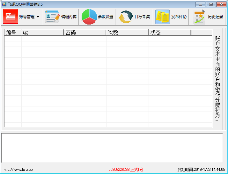
Task: Sort by the 次数 column header
Action: click(127, 33)
